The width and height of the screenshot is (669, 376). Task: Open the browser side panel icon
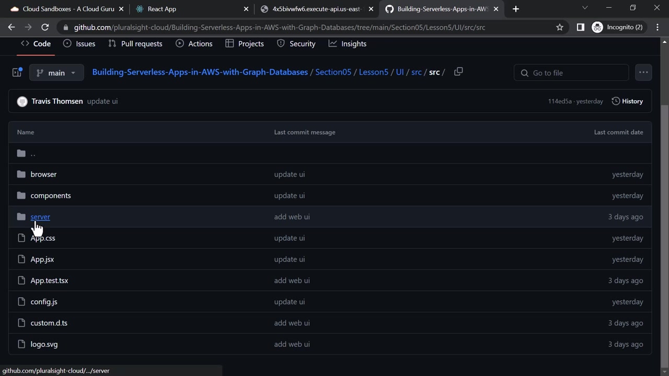580,27
